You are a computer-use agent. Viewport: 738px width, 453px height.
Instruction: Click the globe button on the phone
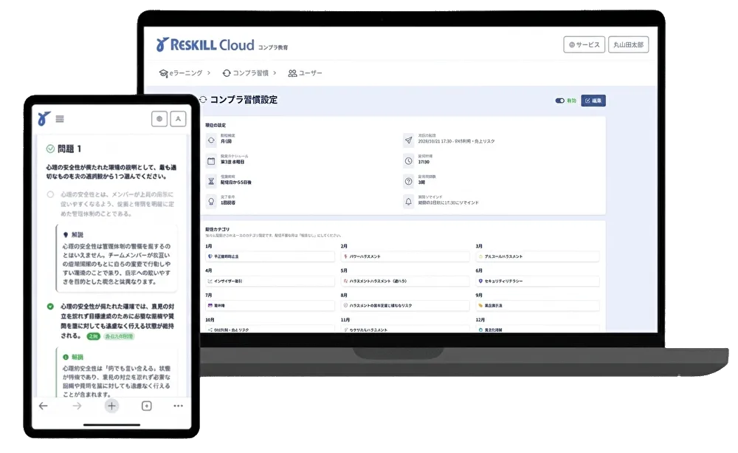coord(159,119)
